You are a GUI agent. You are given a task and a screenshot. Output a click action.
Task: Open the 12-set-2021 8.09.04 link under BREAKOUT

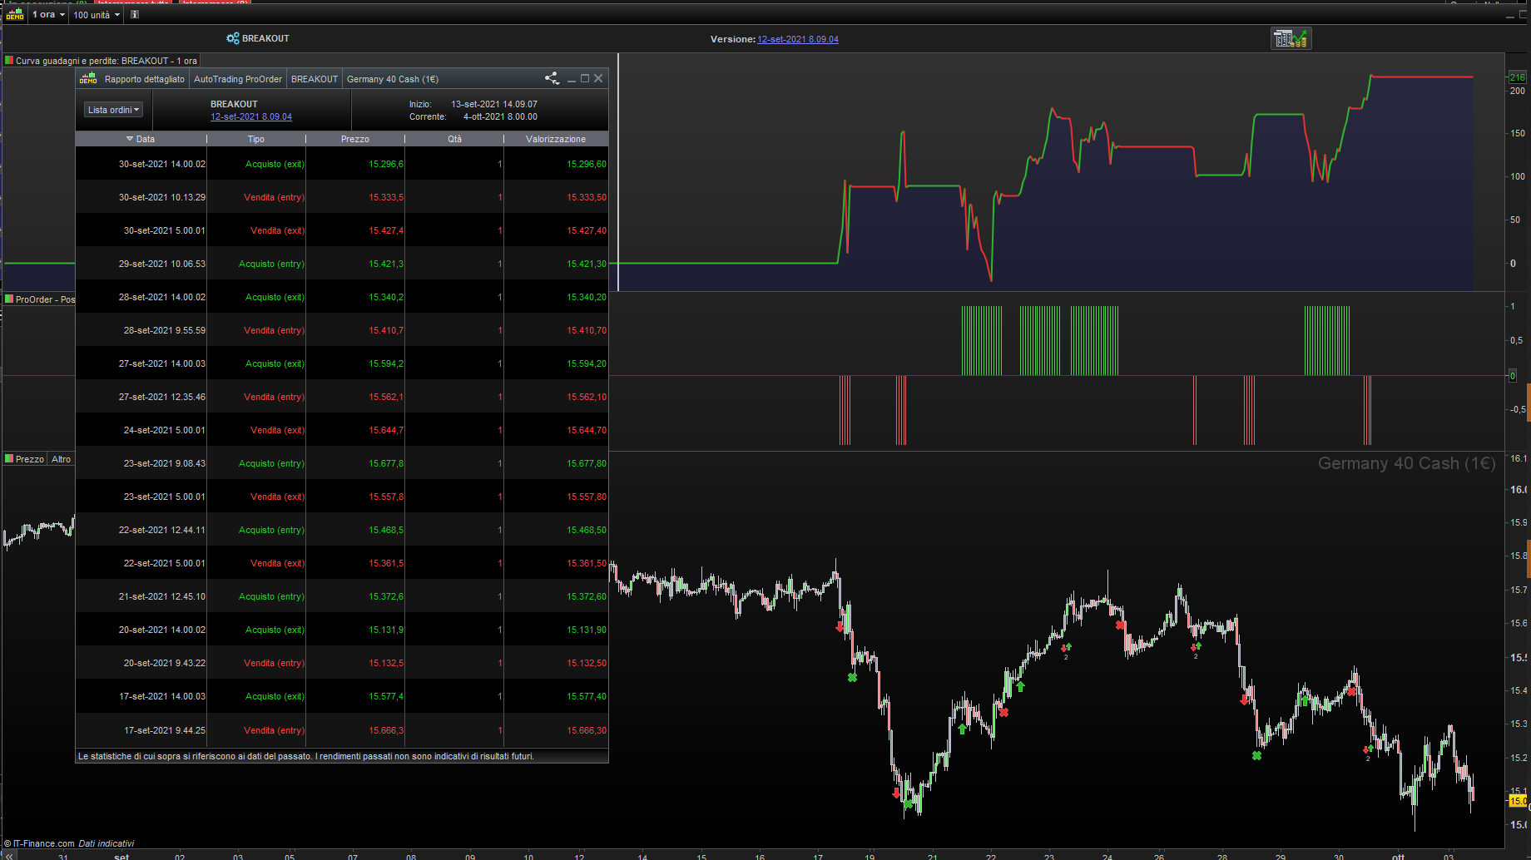[251, 116]
